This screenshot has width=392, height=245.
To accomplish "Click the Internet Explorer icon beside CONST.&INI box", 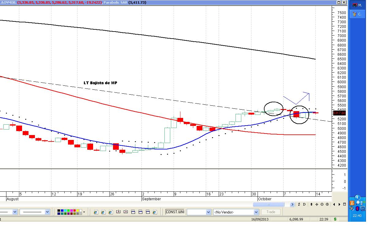I will (x=155, y=212).
